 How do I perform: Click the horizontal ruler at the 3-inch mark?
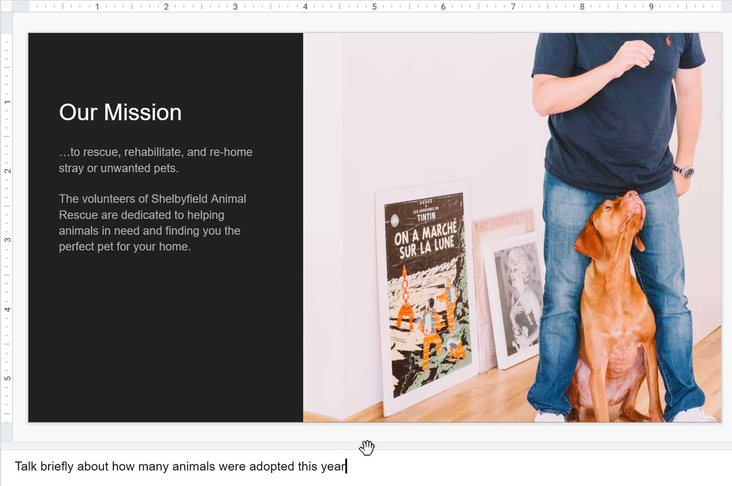[x=236, y=7]
